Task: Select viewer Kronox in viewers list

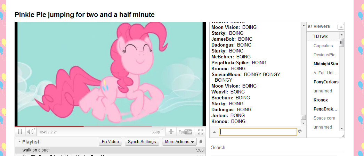Action: 321,100
